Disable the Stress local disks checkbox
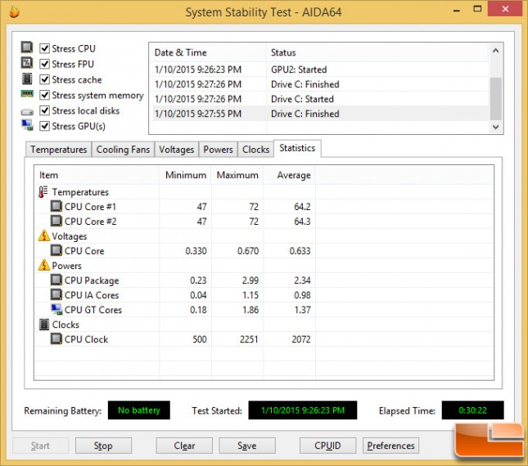Viewport: 528px width, 466px height. [x=45, y=110]
